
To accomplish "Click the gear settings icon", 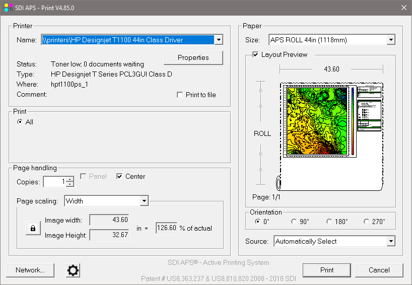I will tap(73, 270).
